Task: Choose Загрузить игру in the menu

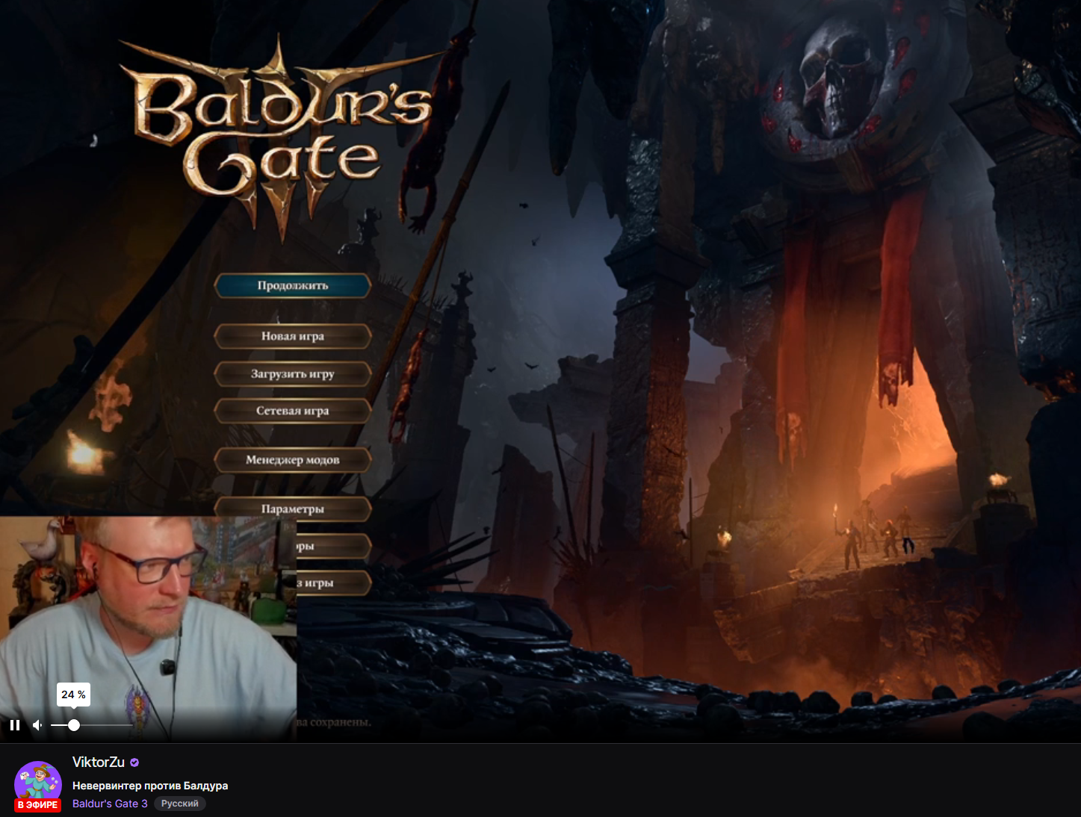Action: (x=293, y=373)
